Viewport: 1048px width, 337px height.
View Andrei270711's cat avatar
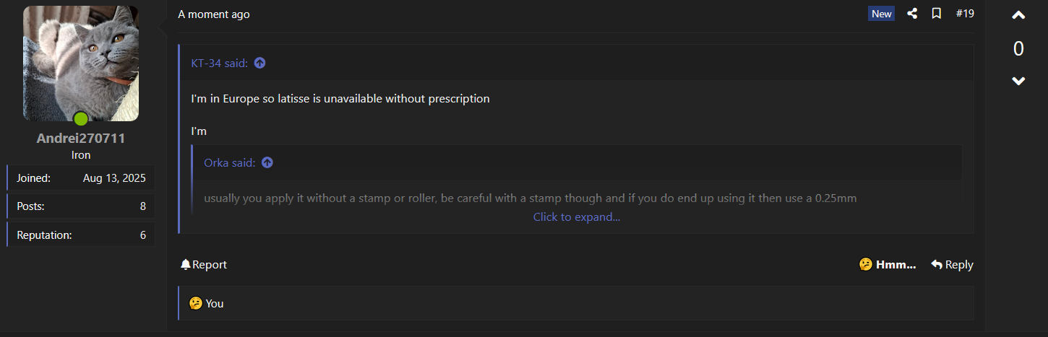coord(81,64)
